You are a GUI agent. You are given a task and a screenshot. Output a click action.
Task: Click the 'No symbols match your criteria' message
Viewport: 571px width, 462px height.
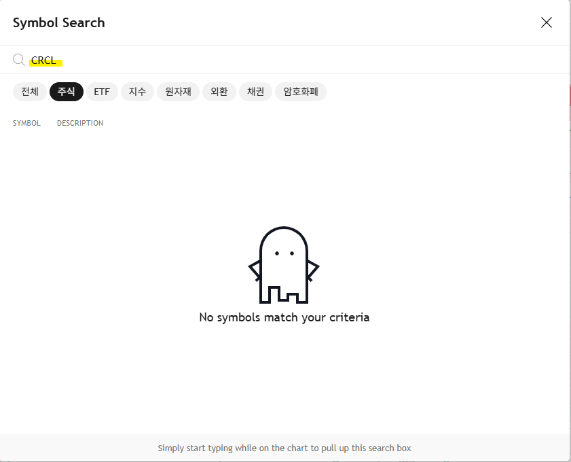[284, 317]
